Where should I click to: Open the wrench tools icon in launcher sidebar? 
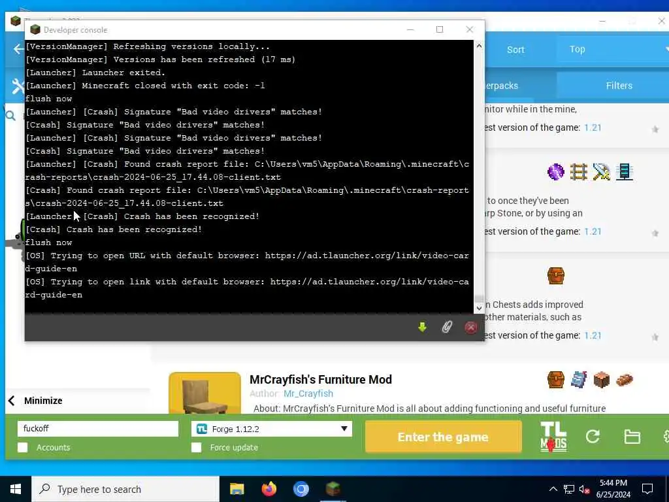pyautogui.click(x=18, y=86)
